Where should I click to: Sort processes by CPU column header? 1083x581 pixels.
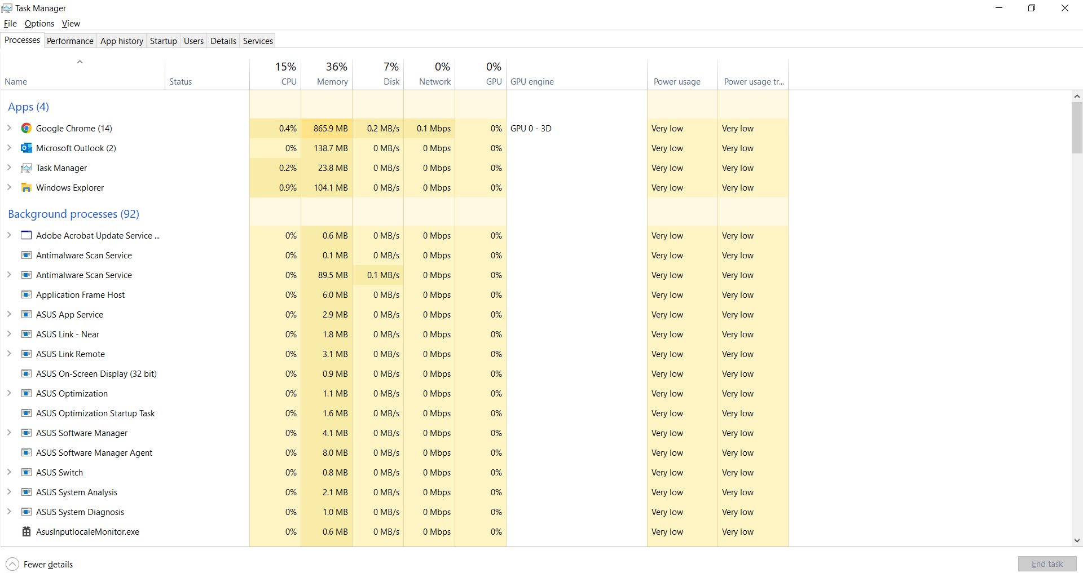(x=275, y=74)
